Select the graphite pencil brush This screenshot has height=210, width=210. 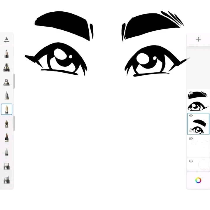[6, 54]
